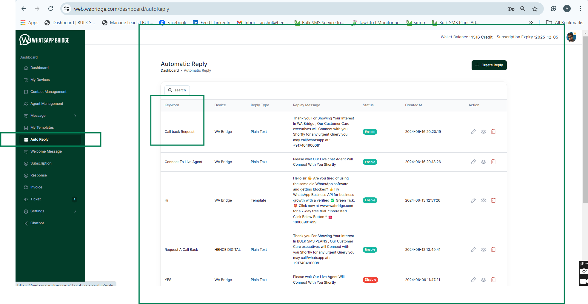
Task: Click the page vertical scrollbar
Action: coord(585,119)
